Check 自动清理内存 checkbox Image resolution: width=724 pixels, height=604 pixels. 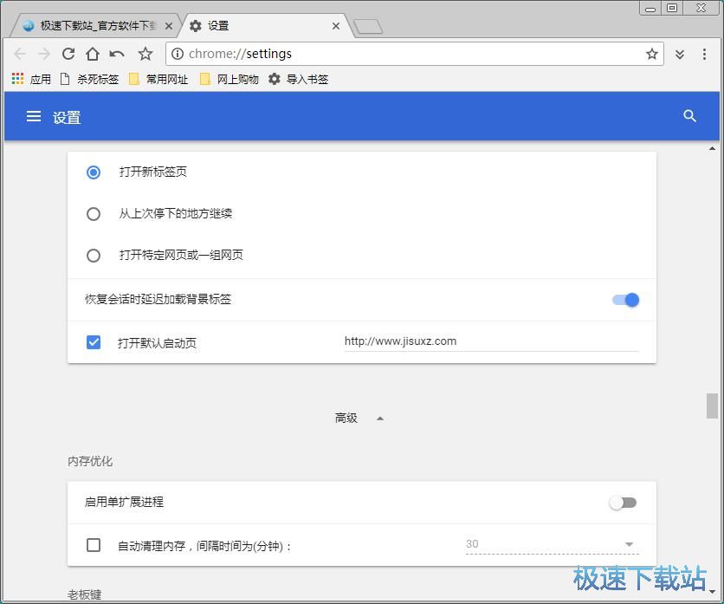[x=94, y=545]
